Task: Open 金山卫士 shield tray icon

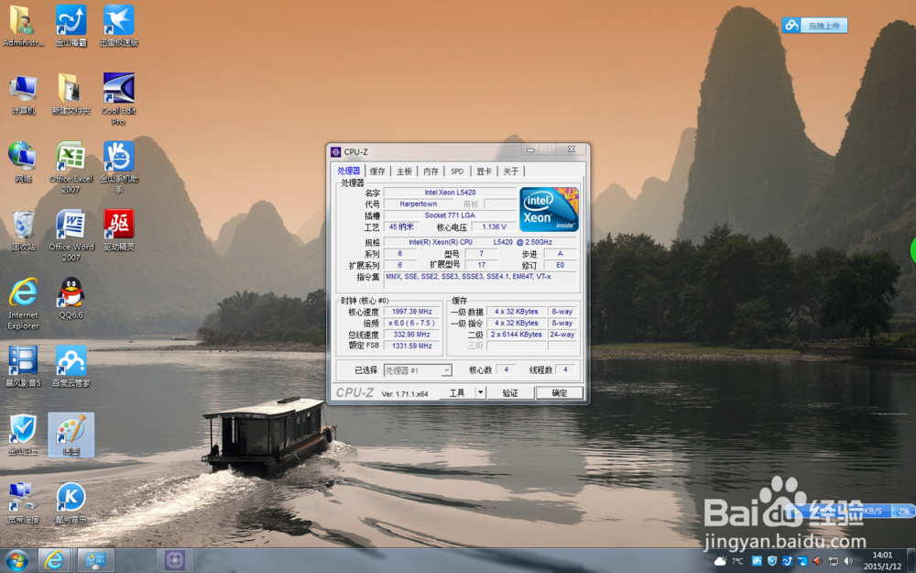Action: 771,561
